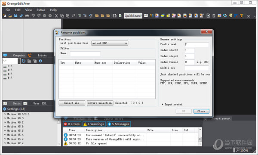Screen dimensions: 258x155
Task: Open the View menu
Action: 28,10
